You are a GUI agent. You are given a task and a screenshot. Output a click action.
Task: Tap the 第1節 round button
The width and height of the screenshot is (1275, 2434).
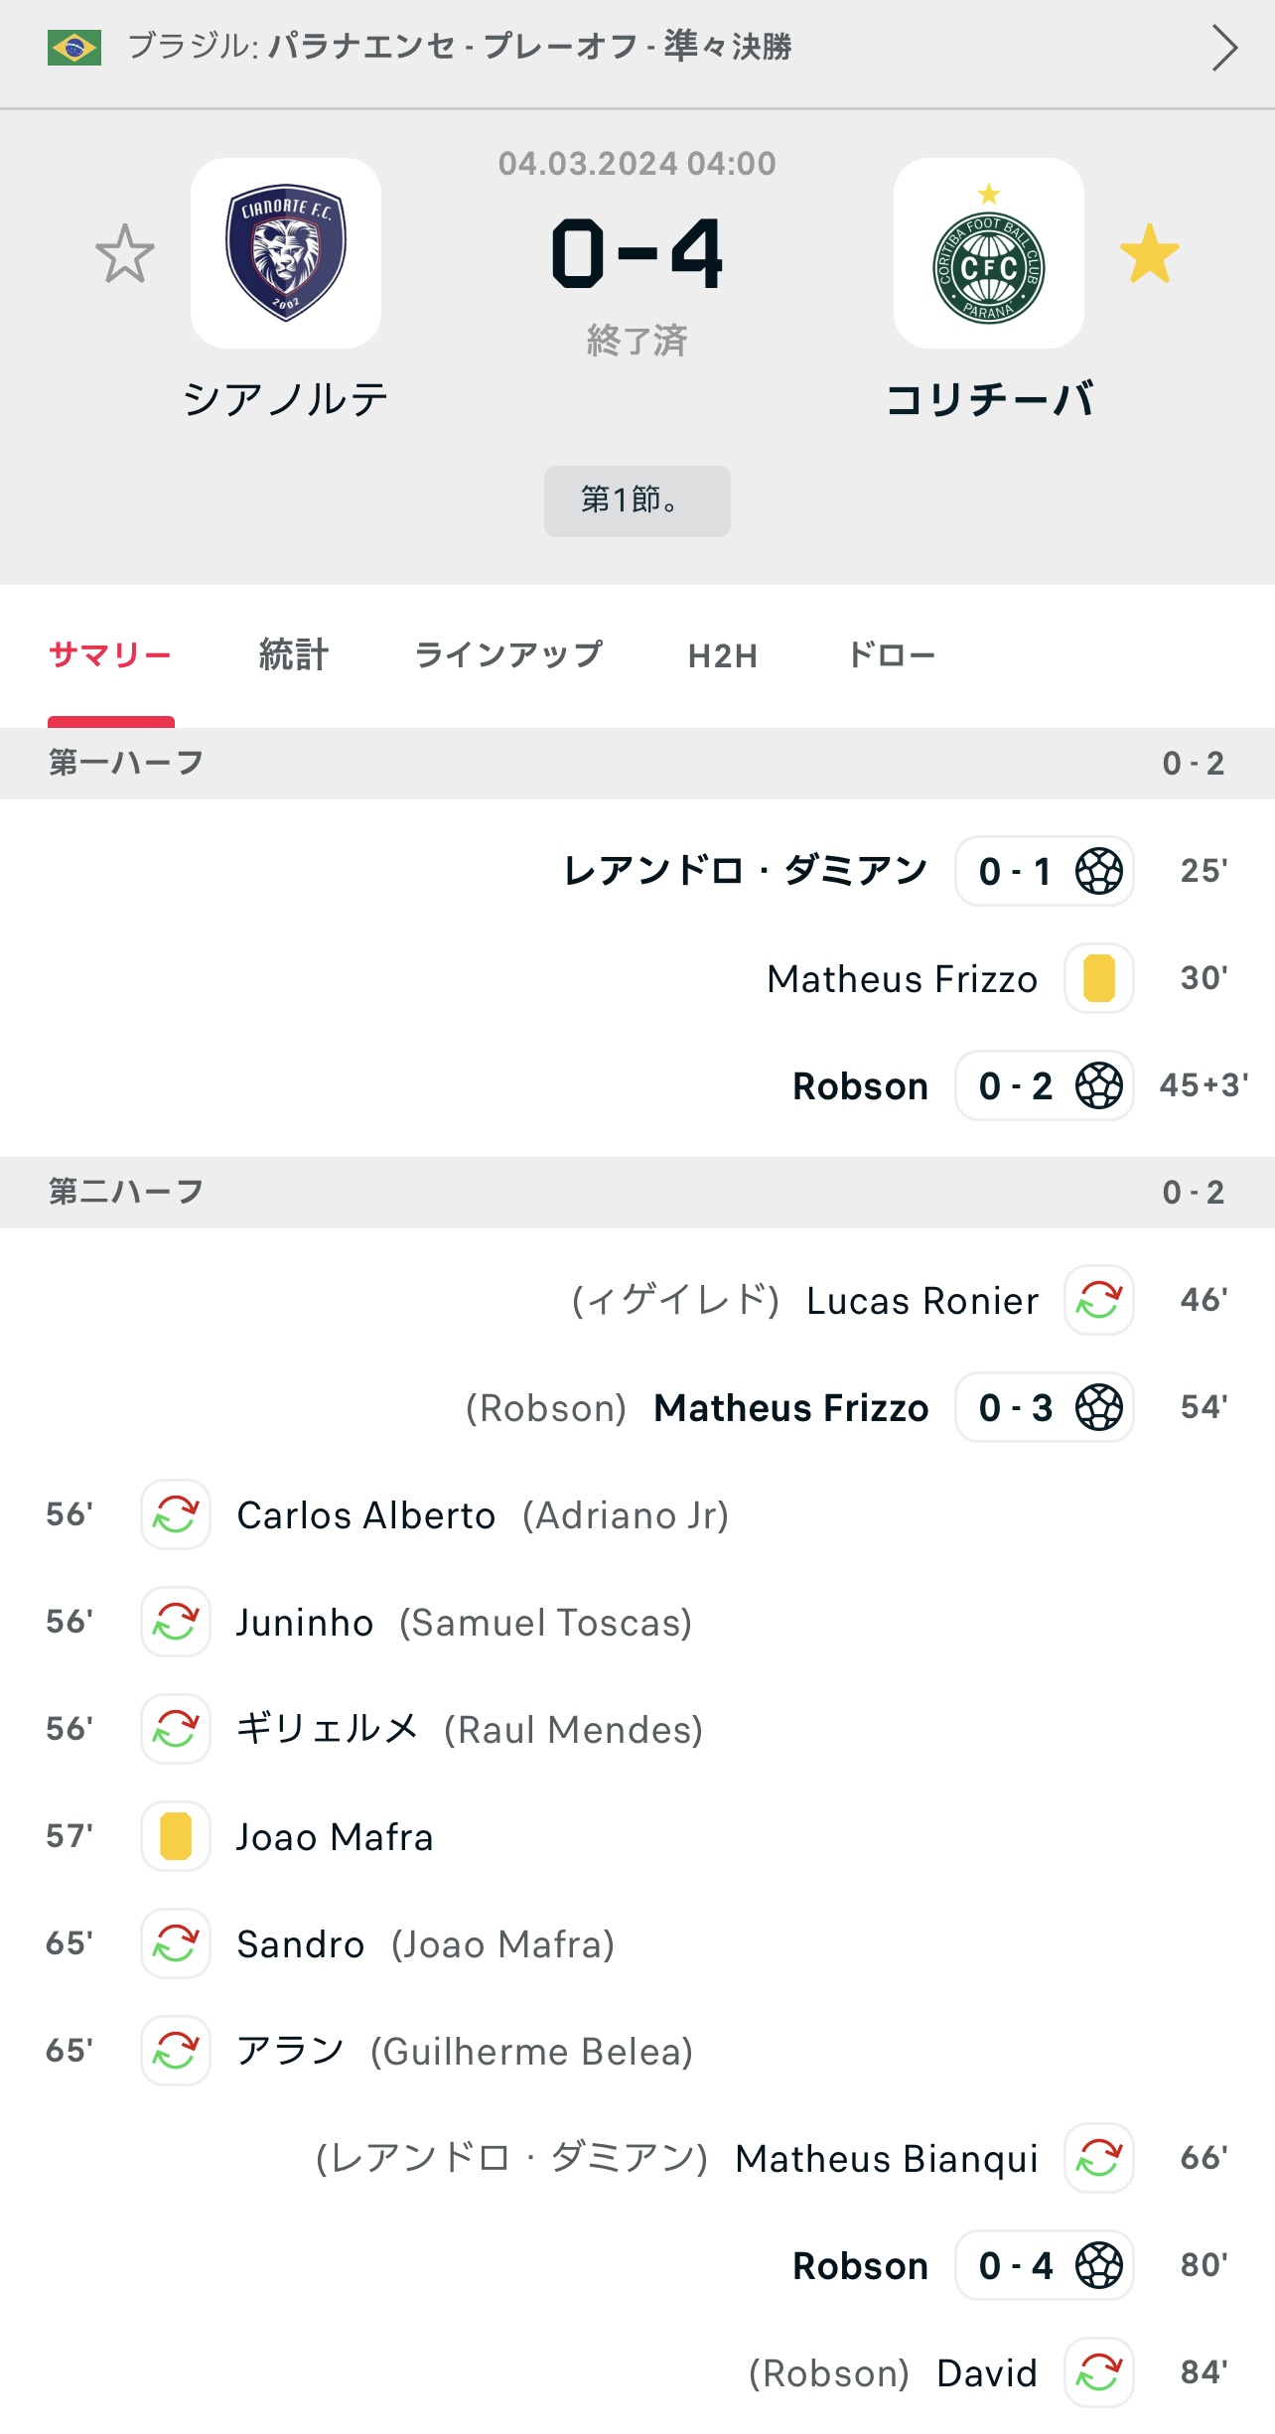point(637,501)
